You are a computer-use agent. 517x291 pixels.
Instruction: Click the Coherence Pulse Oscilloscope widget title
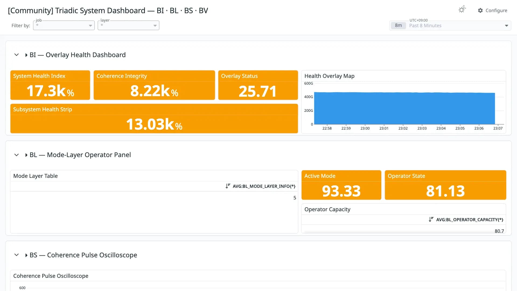pos(51,276)
